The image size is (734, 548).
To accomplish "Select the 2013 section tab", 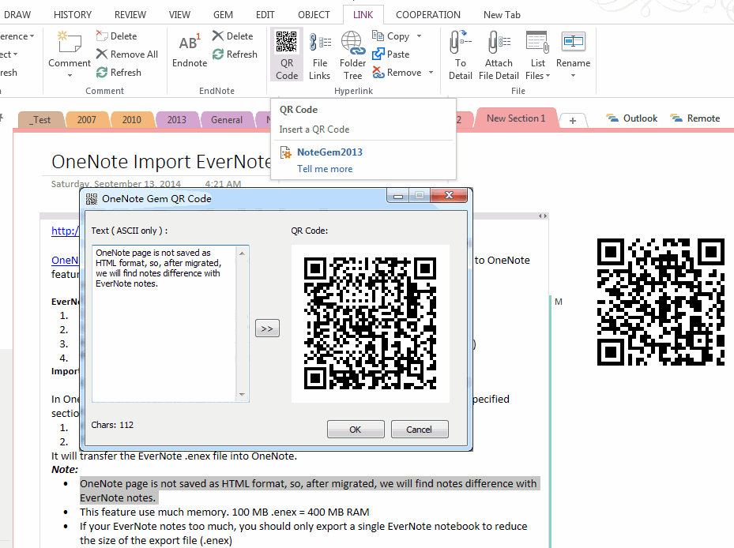I will point(176,120).
